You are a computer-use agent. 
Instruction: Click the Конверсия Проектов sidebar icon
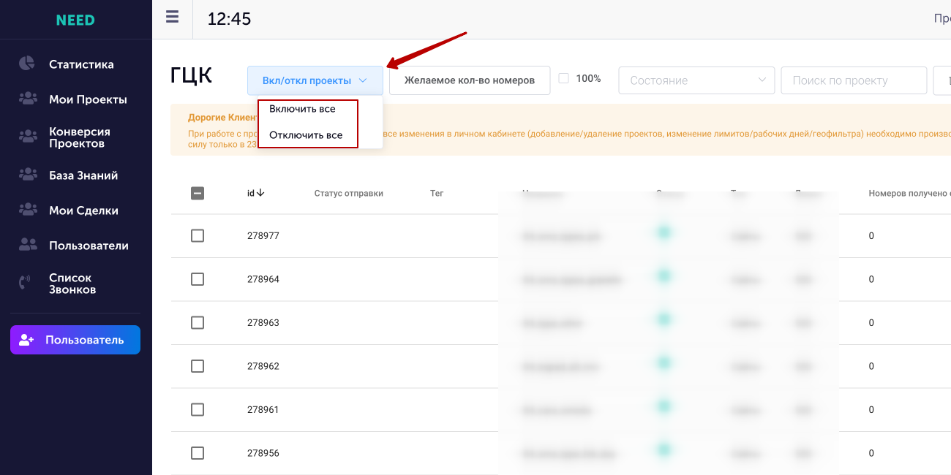point(28,136)
